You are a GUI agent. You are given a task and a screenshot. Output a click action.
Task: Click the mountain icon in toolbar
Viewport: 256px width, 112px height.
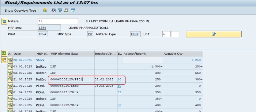[x=44, y=10]
